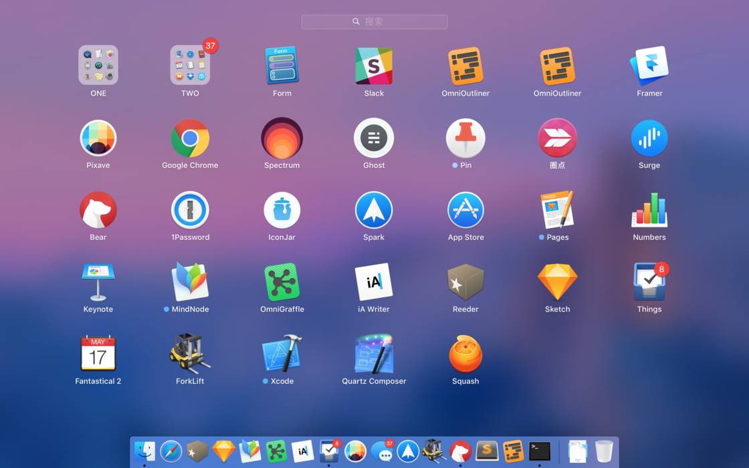
Task: Launch the Form app
Action: 282,66
